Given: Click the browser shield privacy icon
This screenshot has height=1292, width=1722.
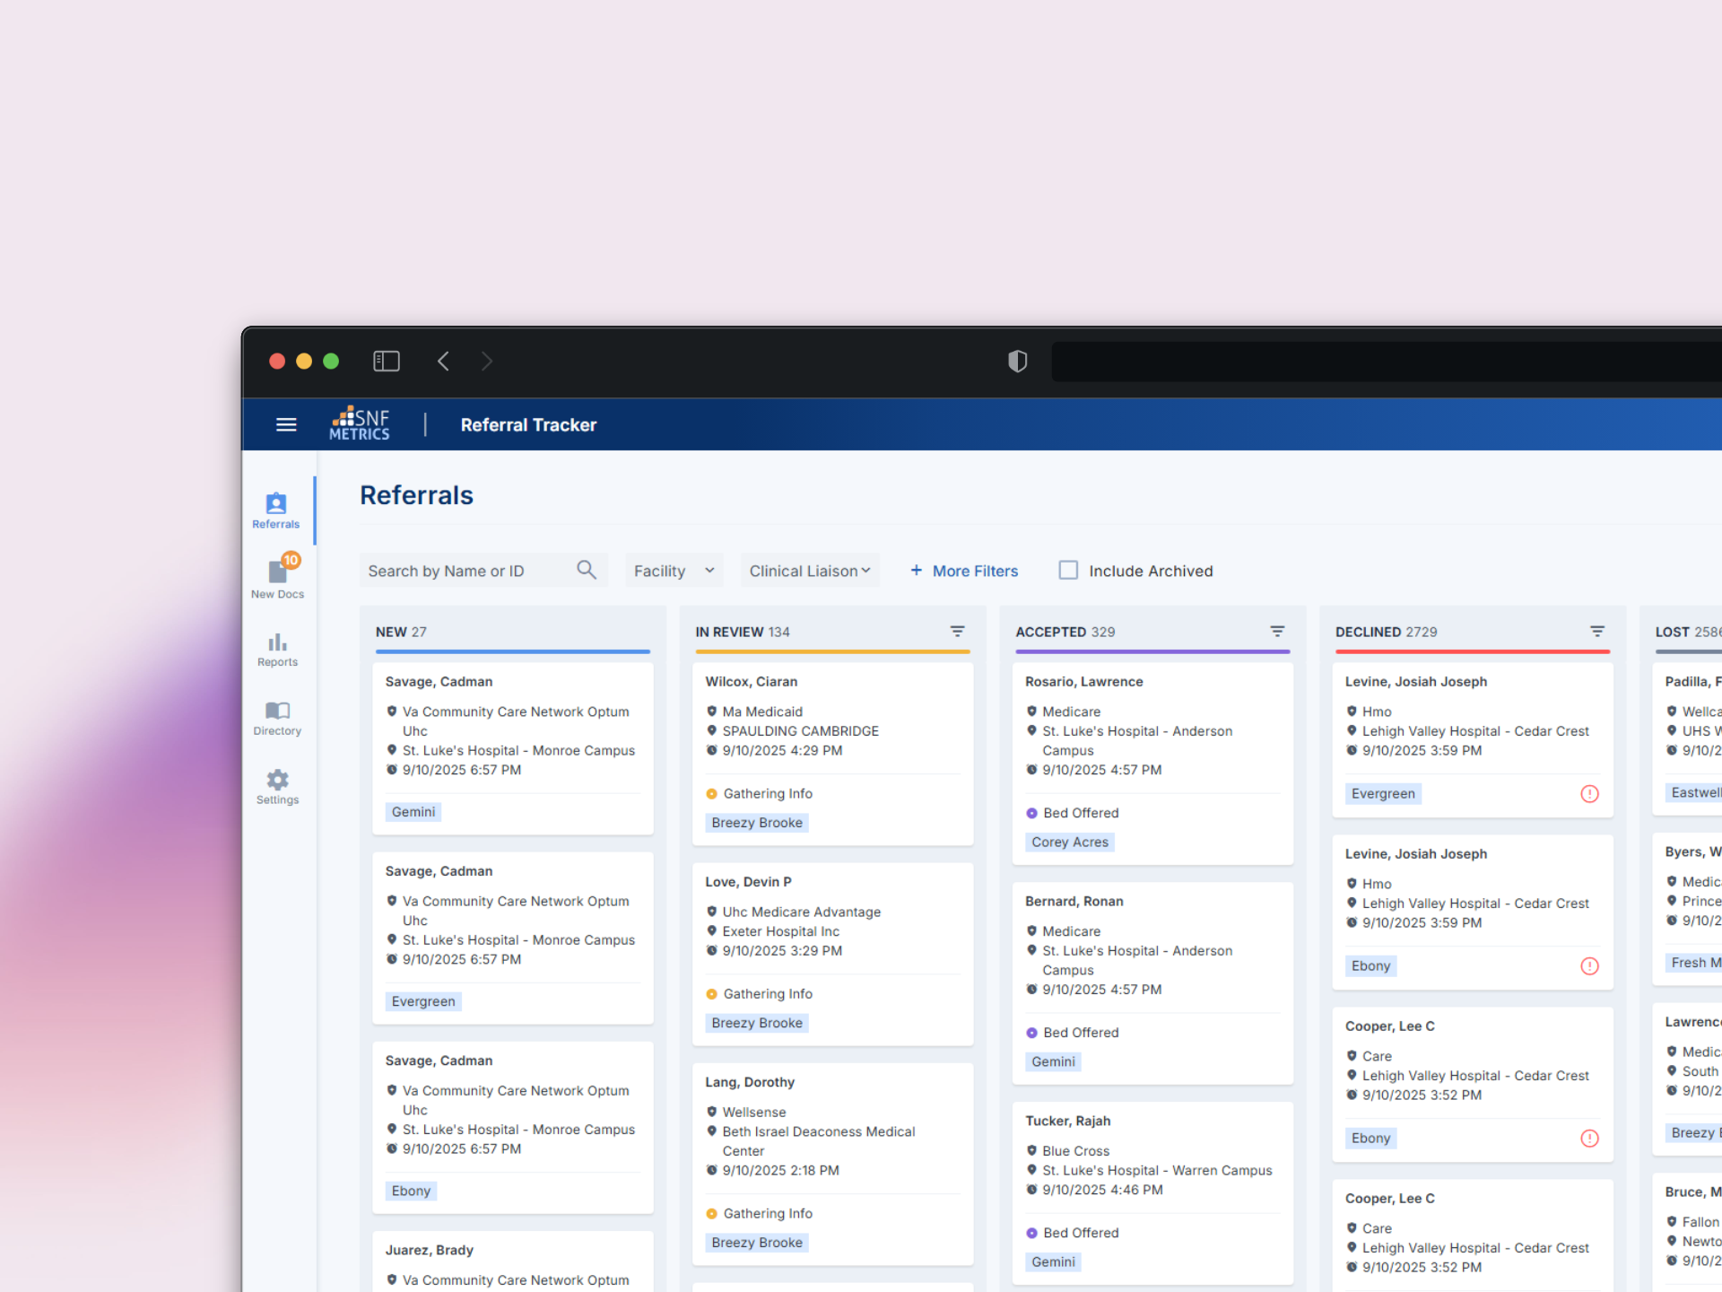Looking at the screenshot, I should click(x=1017, y=362).
